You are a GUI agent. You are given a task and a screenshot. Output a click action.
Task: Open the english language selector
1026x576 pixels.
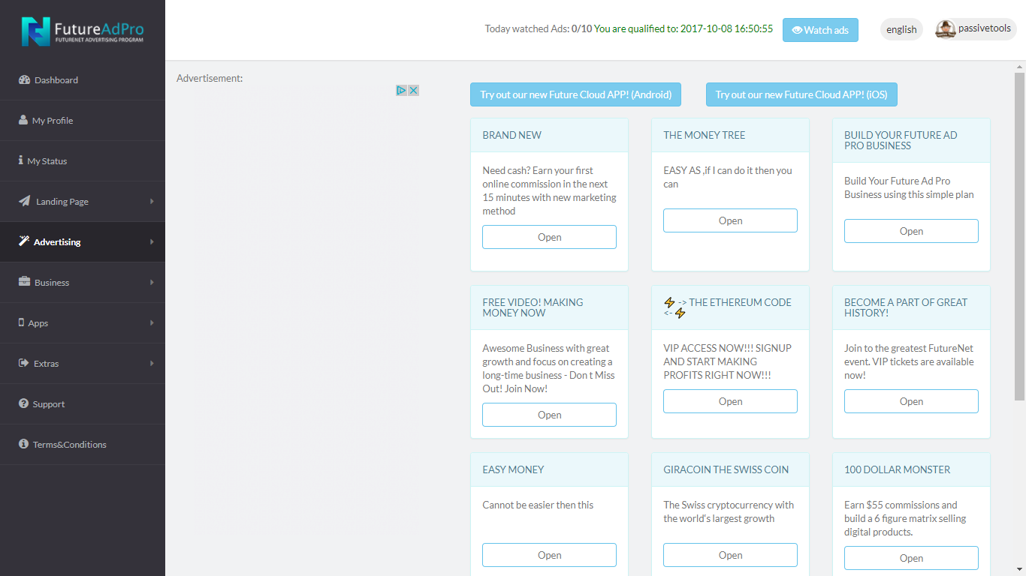tap(901, 29)
